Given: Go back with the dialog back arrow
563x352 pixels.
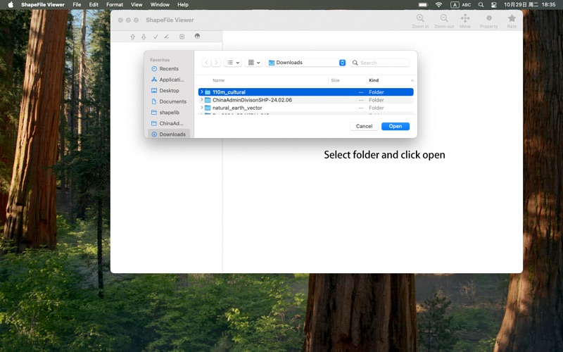Looking at the screenshot, I should pos(206,63).
